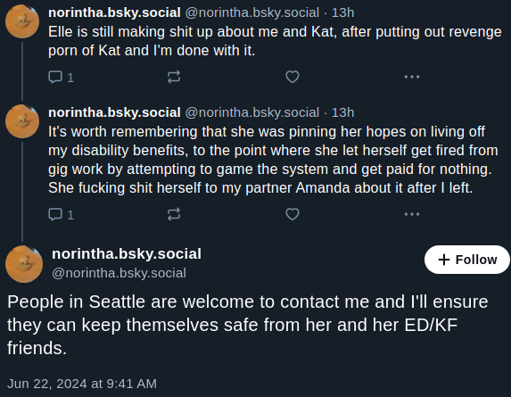The width and height of the screenshot is (511, 397).
Task: Repost the first post about Elle and Kat
Action: [x=174, y=77]
